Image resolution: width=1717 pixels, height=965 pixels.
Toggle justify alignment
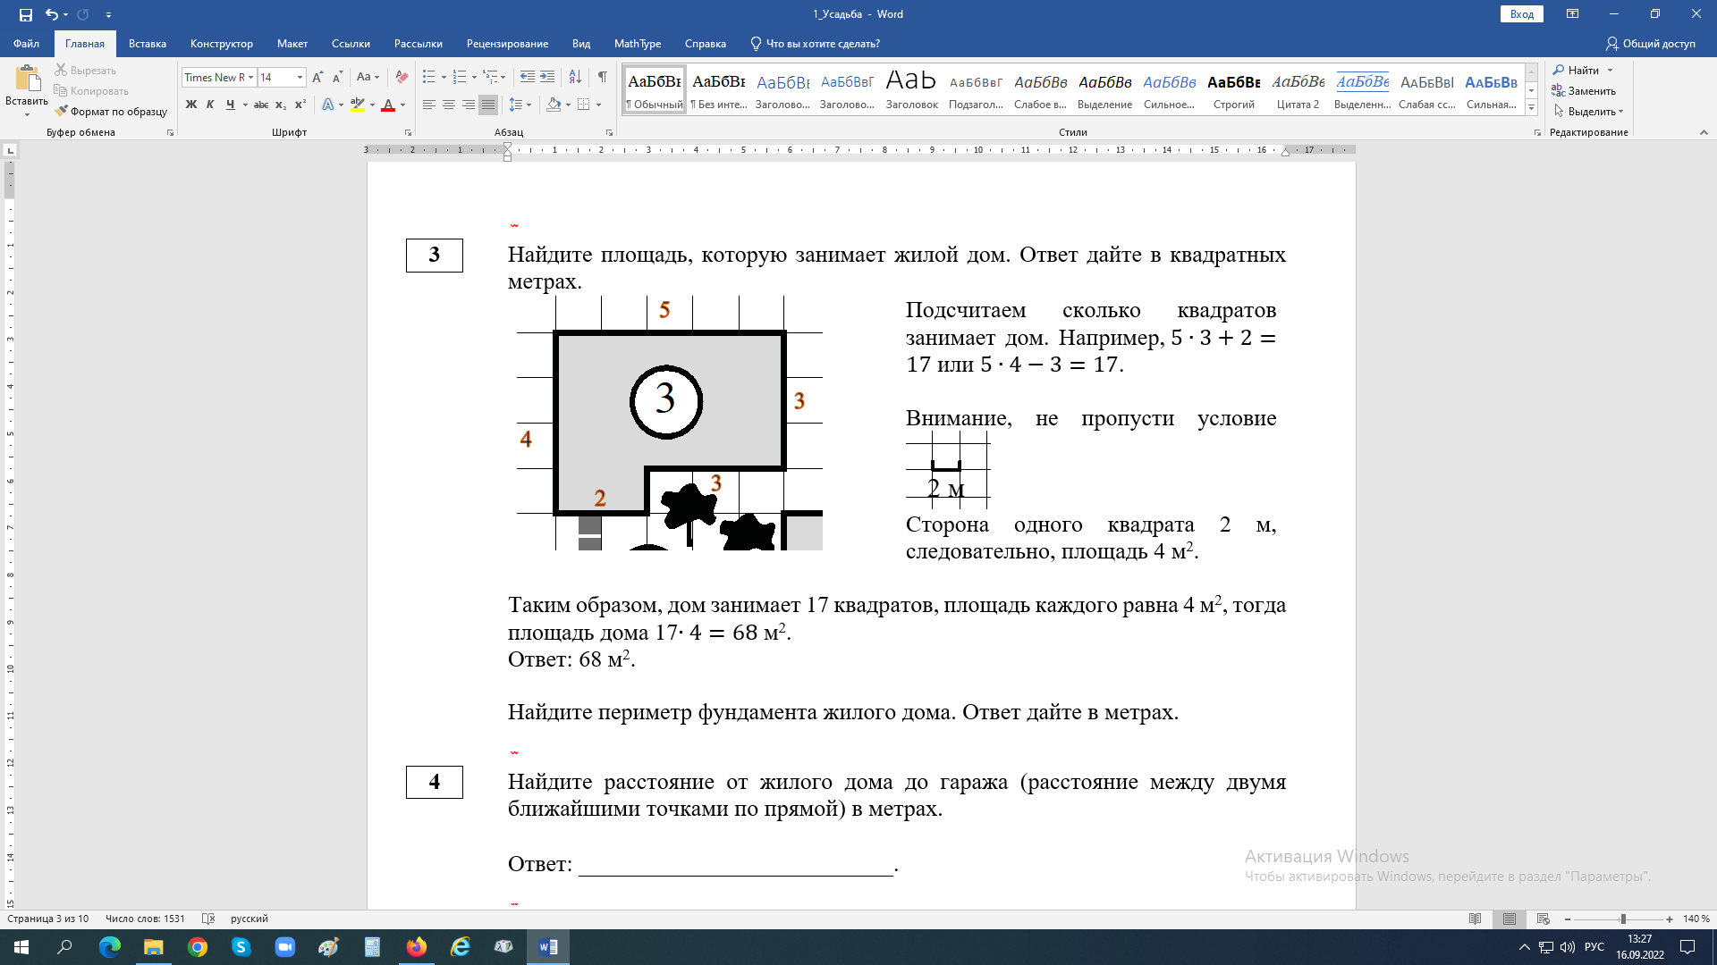[488, 105]
